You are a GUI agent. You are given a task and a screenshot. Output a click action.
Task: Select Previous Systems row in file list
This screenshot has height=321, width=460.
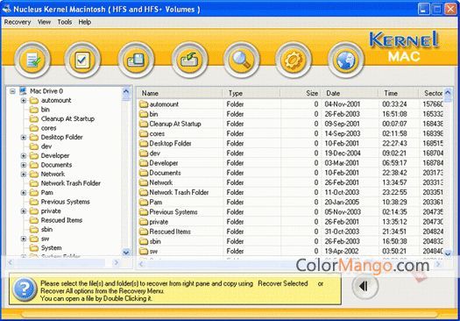pos(290,212)
